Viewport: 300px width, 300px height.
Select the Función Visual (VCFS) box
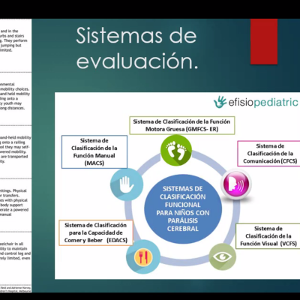pos(268,236)
